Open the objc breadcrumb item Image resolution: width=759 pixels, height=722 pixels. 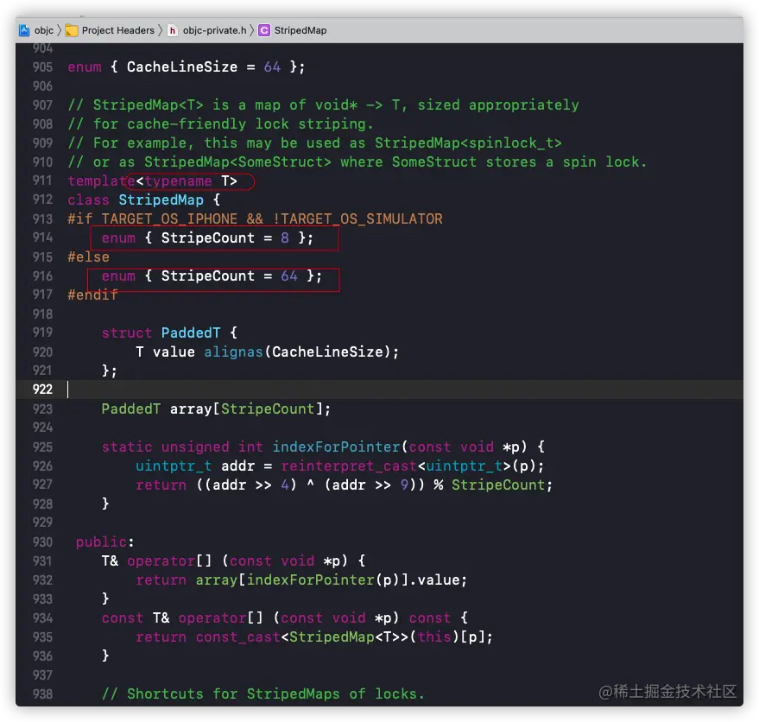click(43, 30)
